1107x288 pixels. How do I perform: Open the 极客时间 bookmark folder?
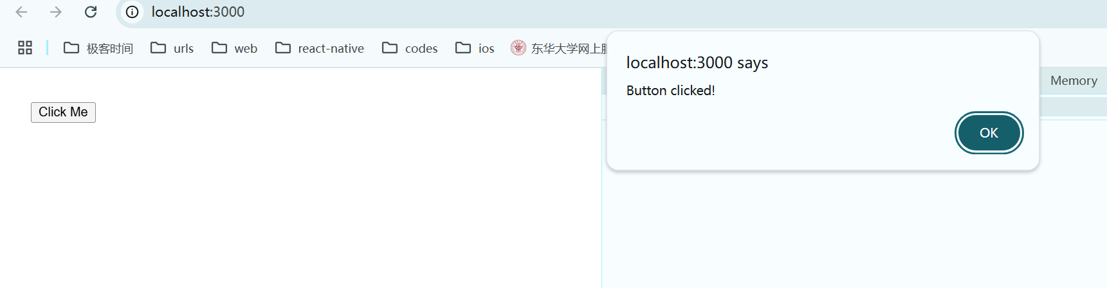tap(98, 48)
